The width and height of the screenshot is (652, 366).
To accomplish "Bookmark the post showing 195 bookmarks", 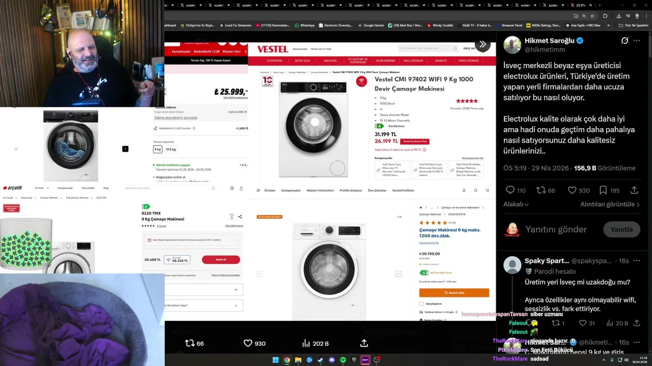I will [603, 190].
